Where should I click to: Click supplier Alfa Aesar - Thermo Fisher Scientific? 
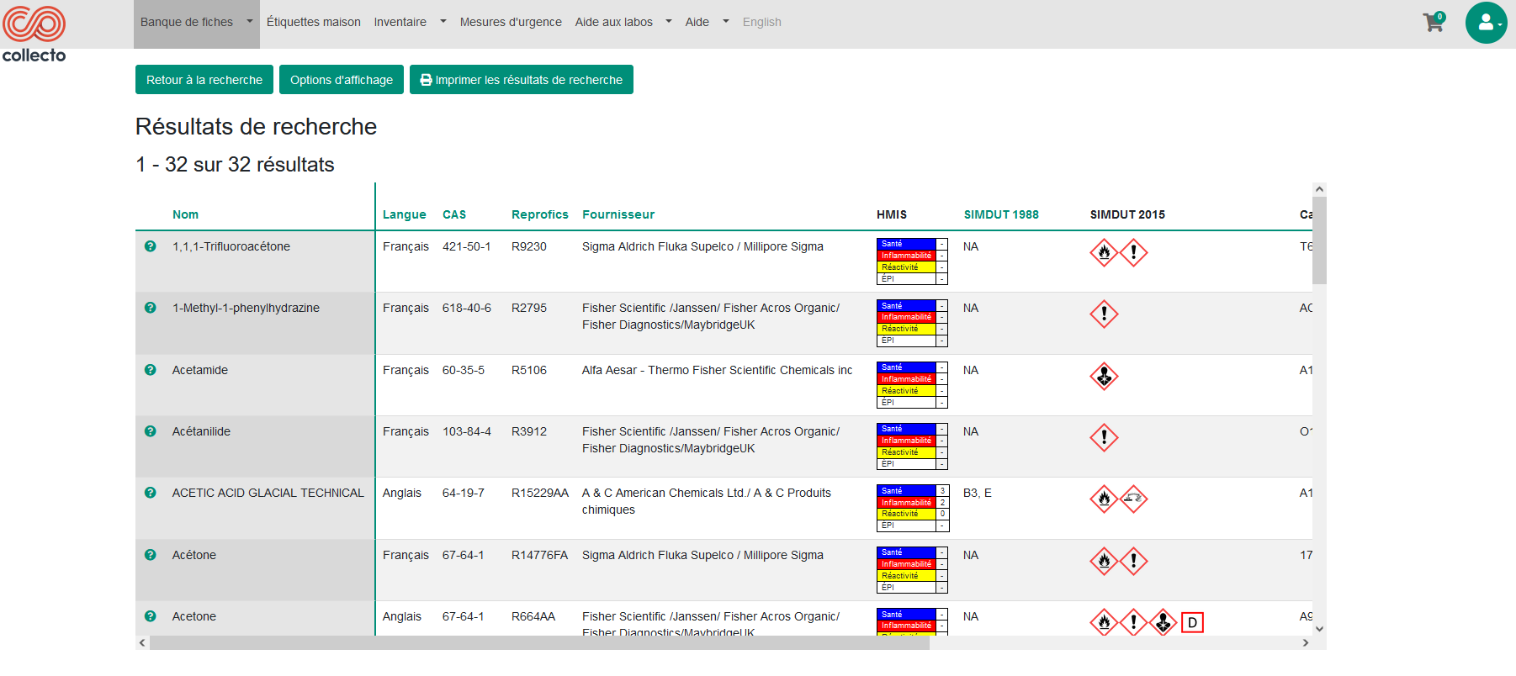point(717,370)
